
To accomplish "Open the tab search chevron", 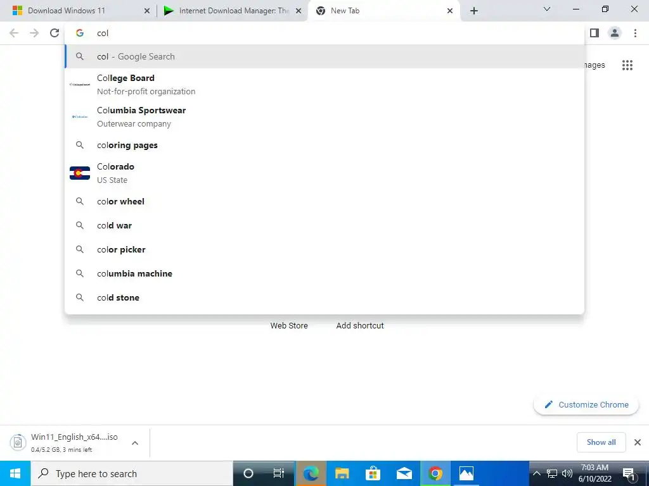I will point(547,9).
